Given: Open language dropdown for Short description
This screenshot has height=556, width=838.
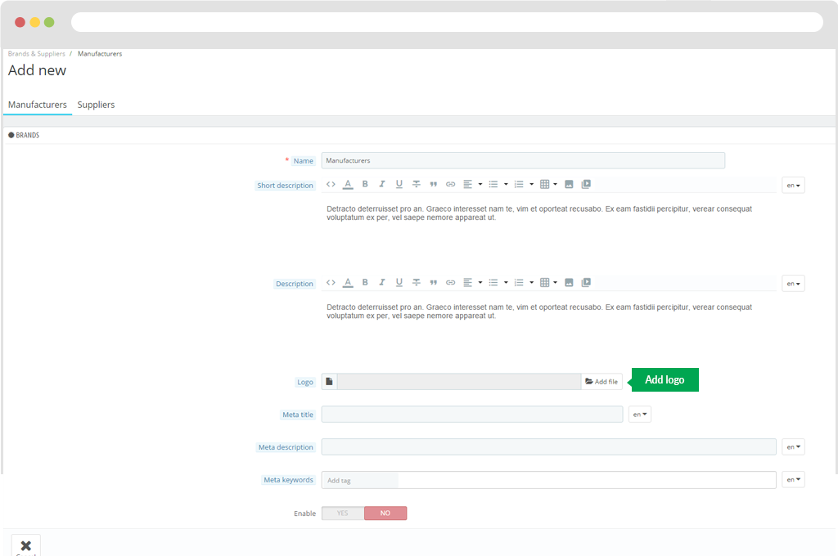Looking at the screenshot, I should (793, 186).
